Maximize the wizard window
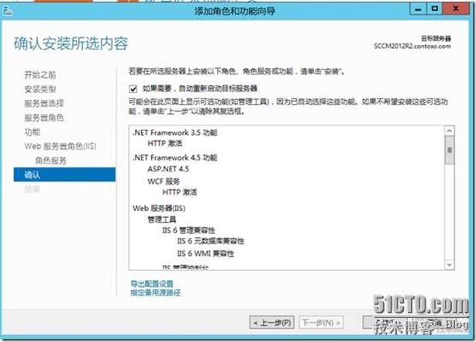 pos(434,9)
